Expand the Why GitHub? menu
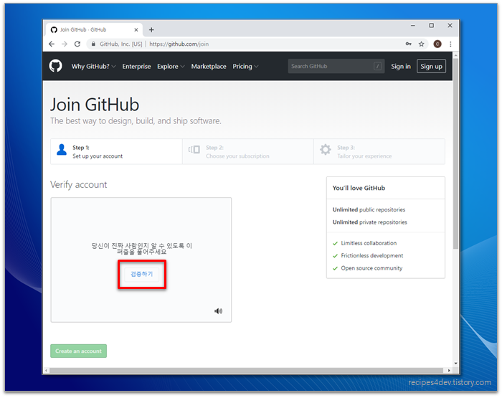 (x=93, y=66)
